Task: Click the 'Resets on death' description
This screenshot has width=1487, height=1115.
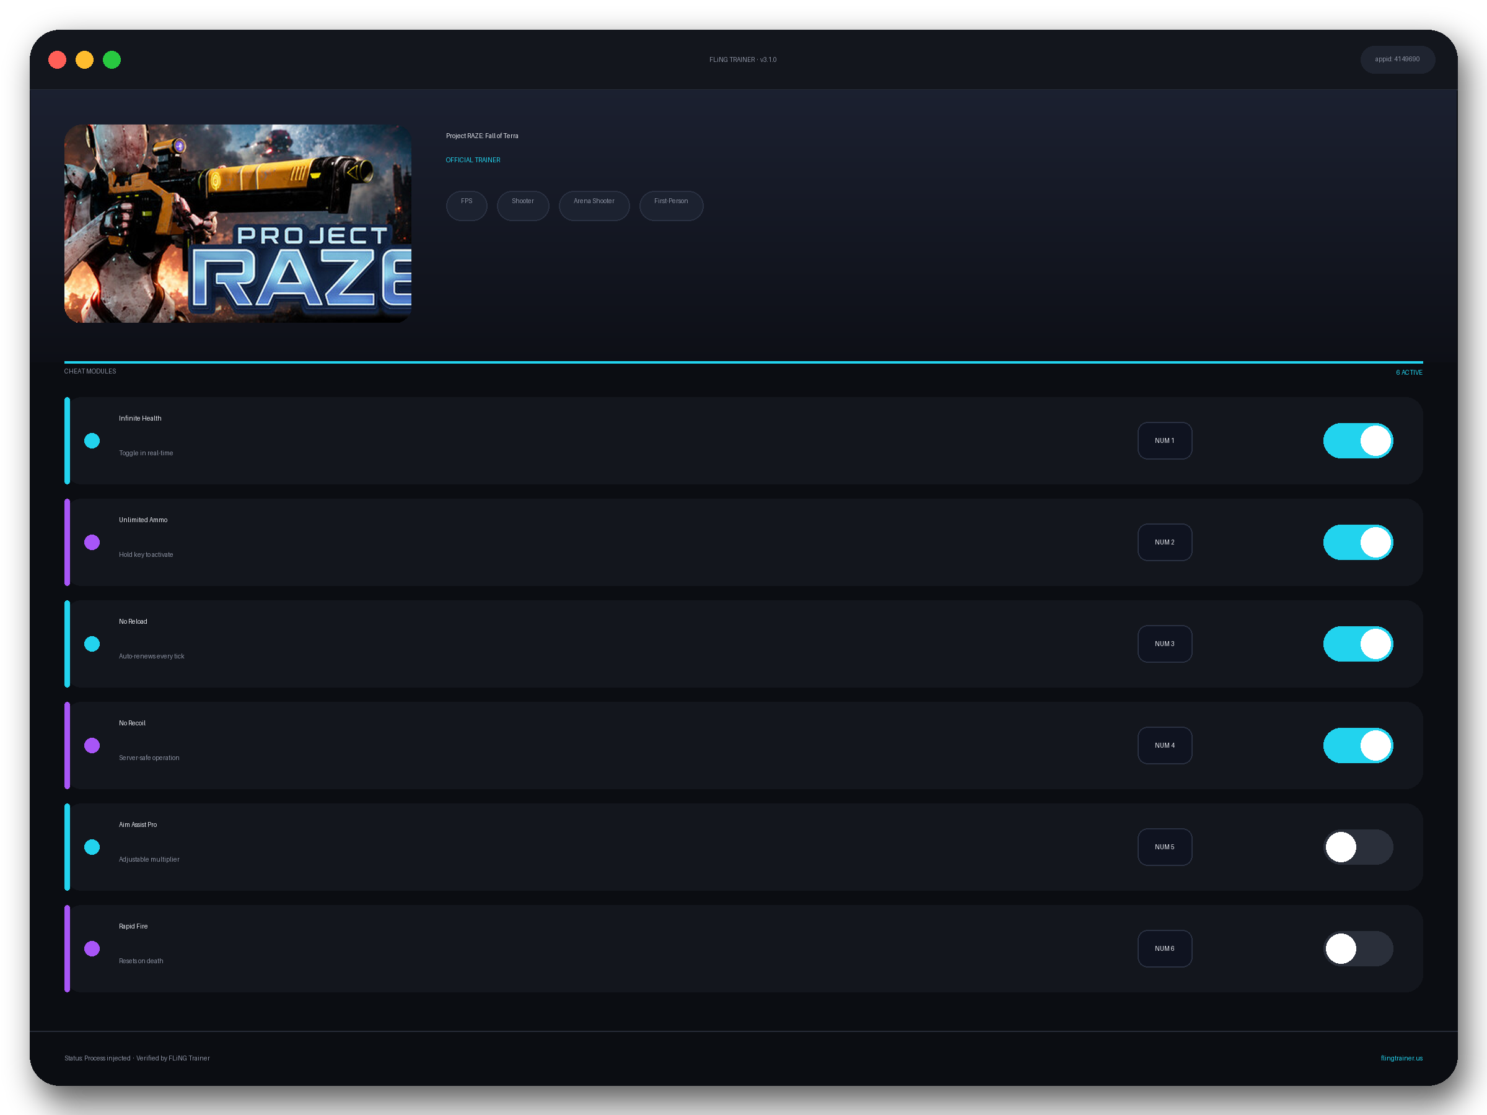Action: point(141,960)
